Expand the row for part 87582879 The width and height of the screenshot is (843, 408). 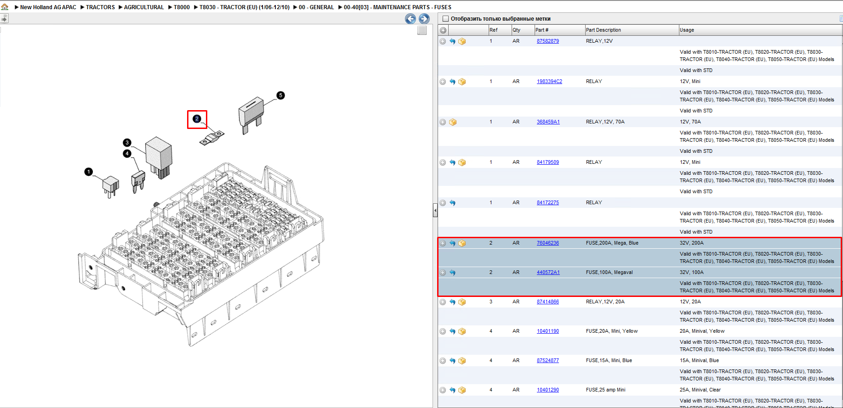pos(443,41)
